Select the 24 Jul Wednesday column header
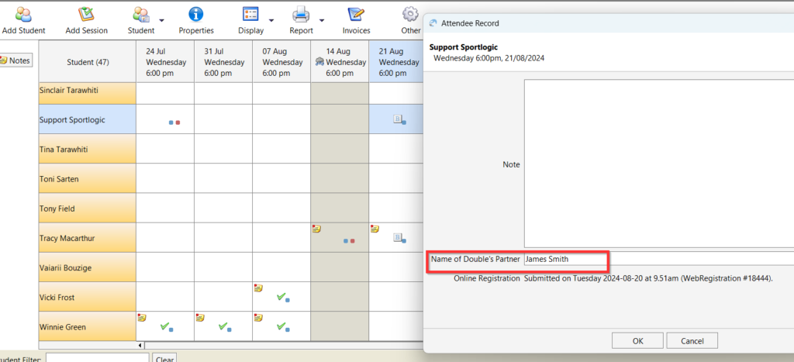 coord(165,62)
